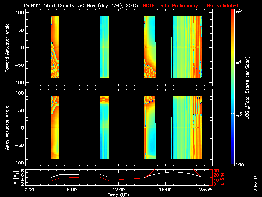
Task: Click the 'LOG10(Total Starts per Scan)' label
Action: 247,88
